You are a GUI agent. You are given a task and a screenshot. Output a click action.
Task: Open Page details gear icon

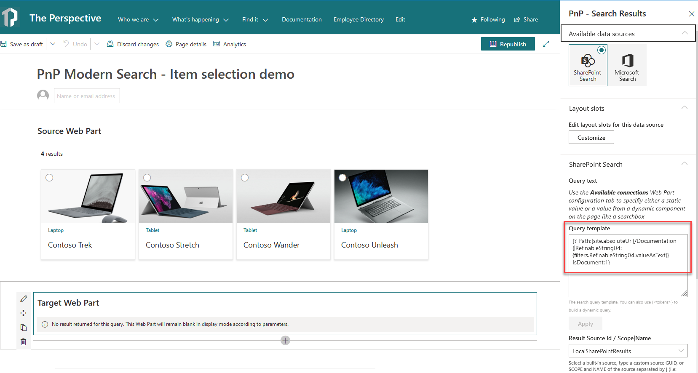point(169,44)
